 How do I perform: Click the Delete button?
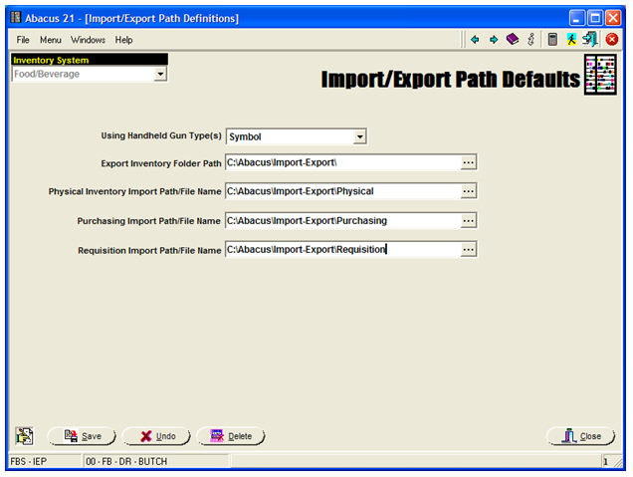231,436
